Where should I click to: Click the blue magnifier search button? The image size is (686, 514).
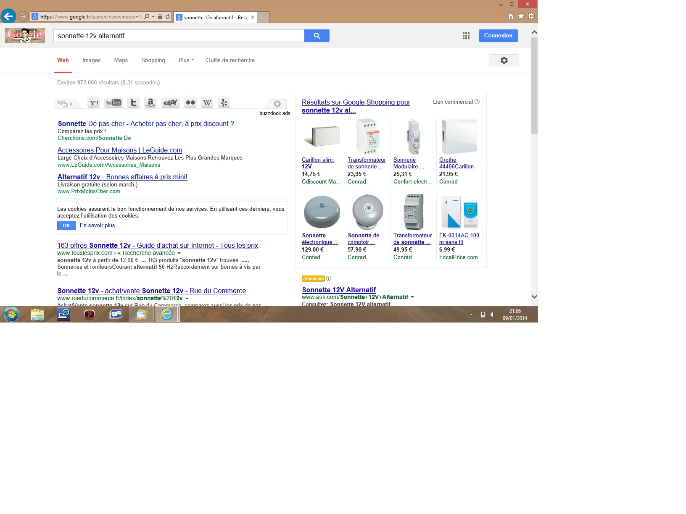click(x=317, y=36)
